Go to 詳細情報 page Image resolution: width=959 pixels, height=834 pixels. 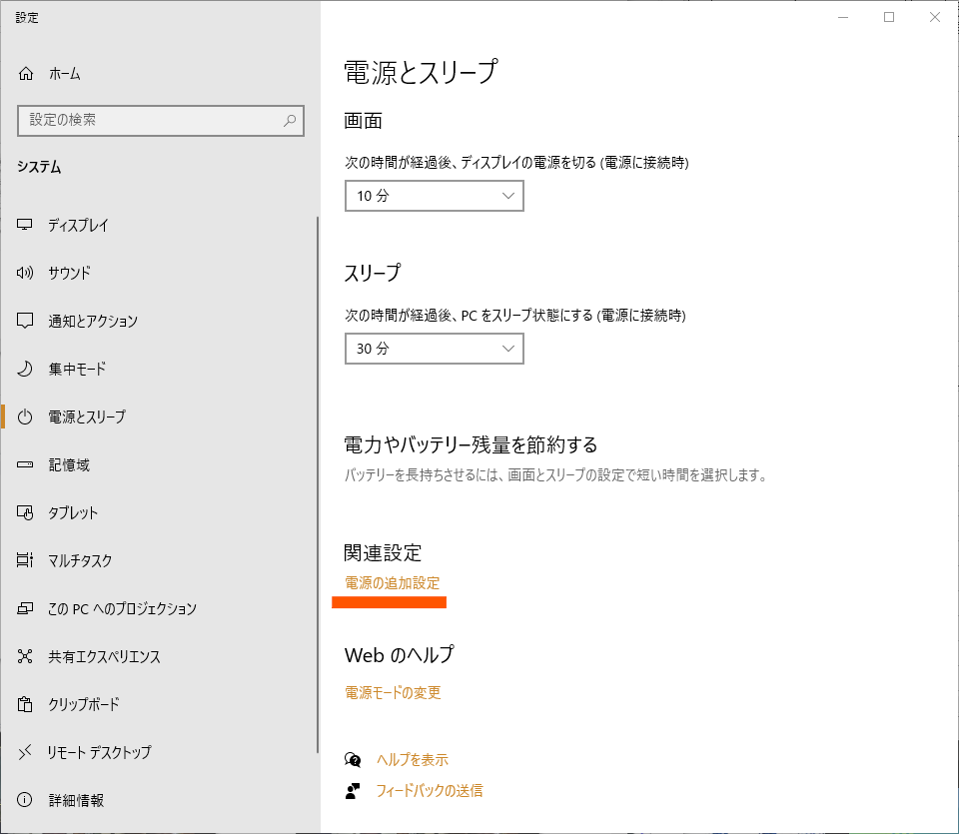76,800
